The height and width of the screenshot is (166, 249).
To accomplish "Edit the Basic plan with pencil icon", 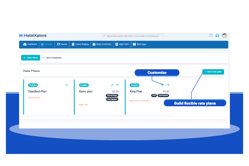I will [112, 85].
